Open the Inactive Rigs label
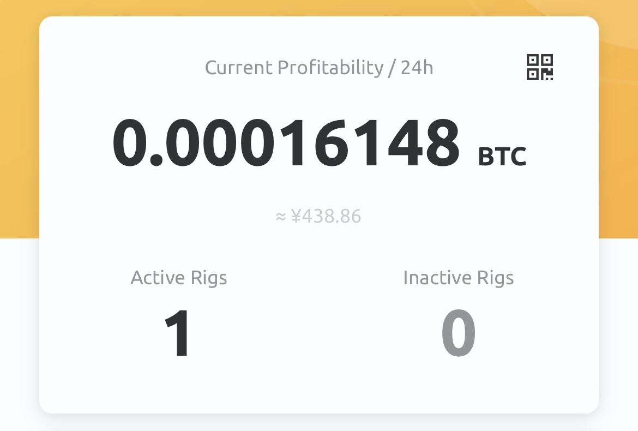The height and width of the screenshot is (431, 638). point(459,278)
